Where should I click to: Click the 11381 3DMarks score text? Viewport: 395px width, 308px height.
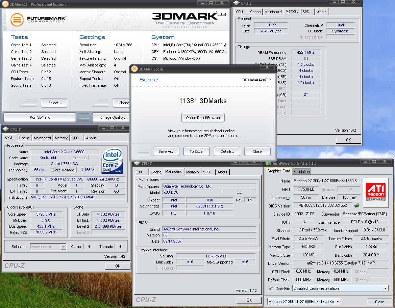(203, 101)
